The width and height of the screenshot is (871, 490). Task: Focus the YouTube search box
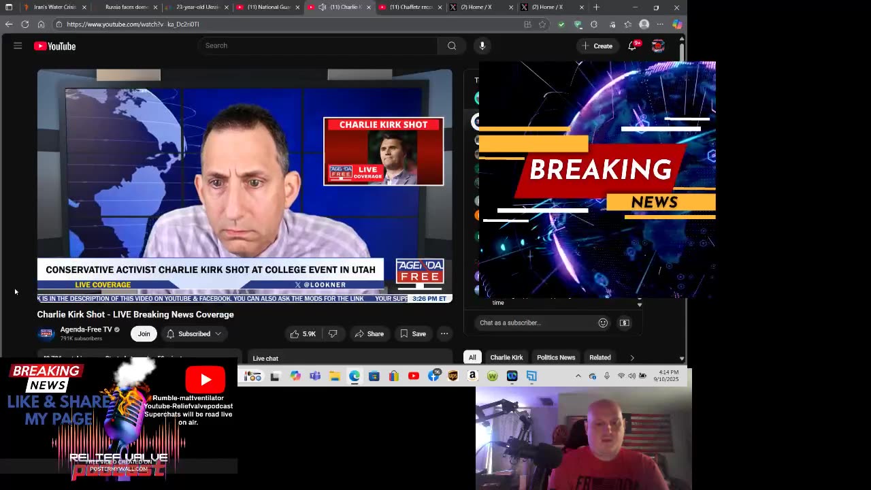pyautogui.click(x=318, y=46)
